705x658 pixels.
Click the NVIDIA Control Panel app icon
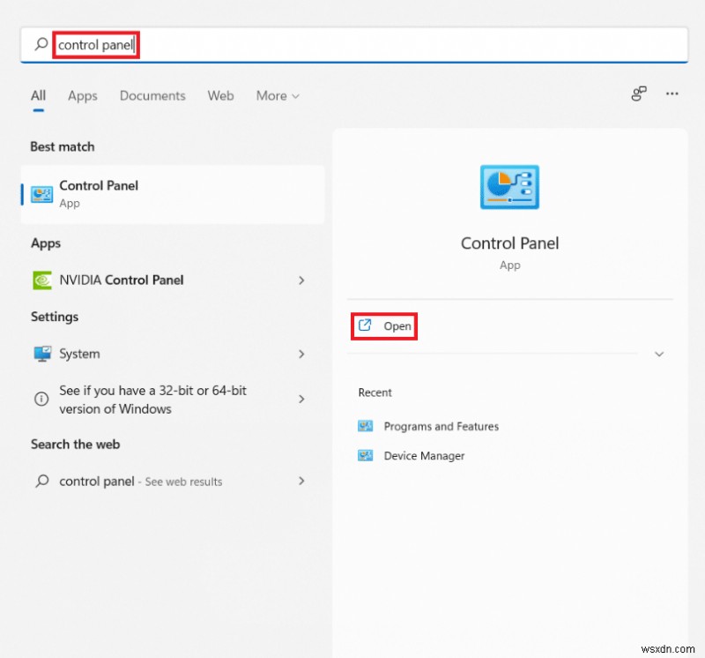tap(42, 280)
